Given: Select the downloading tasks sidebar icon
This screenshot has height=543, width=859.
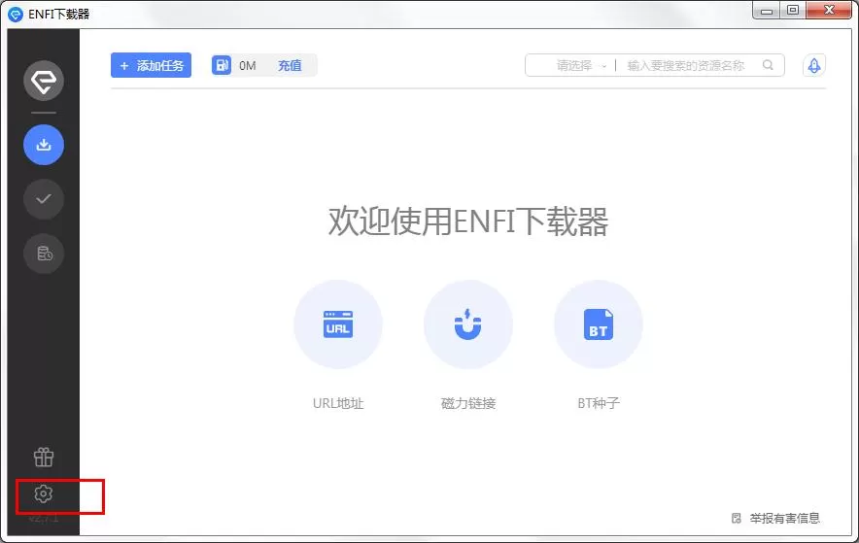Looking at the screenshot, I should pos(44,145).
